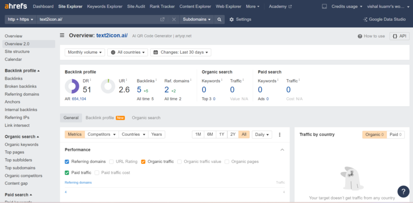Image resolution: width=413 pixels, height=203 pixels.
Task: Click the How to use help icon
Action: tap(360, 36)
